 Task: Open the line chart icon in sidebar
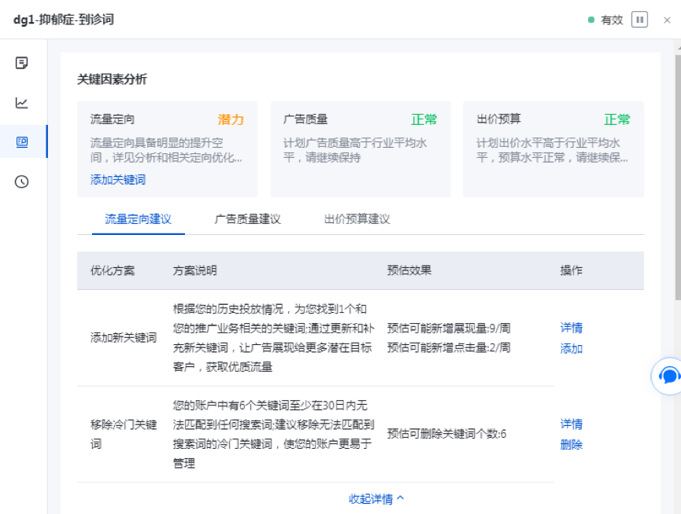coord(22,102)
